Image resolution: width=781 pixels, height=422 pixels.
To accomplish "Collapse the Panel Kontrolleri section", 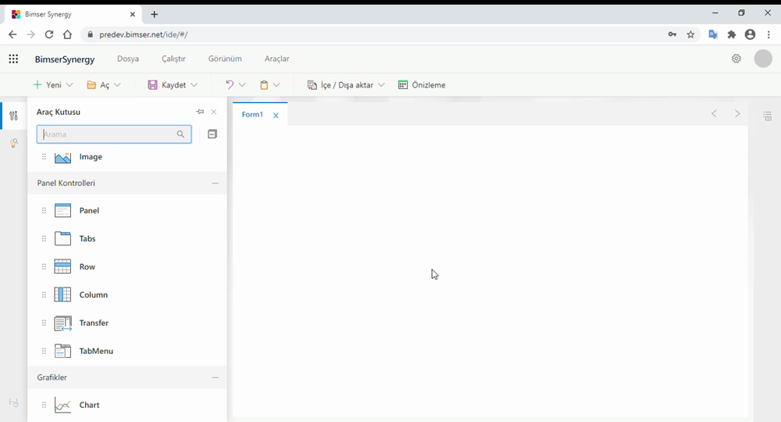I will tap(215, 183).
